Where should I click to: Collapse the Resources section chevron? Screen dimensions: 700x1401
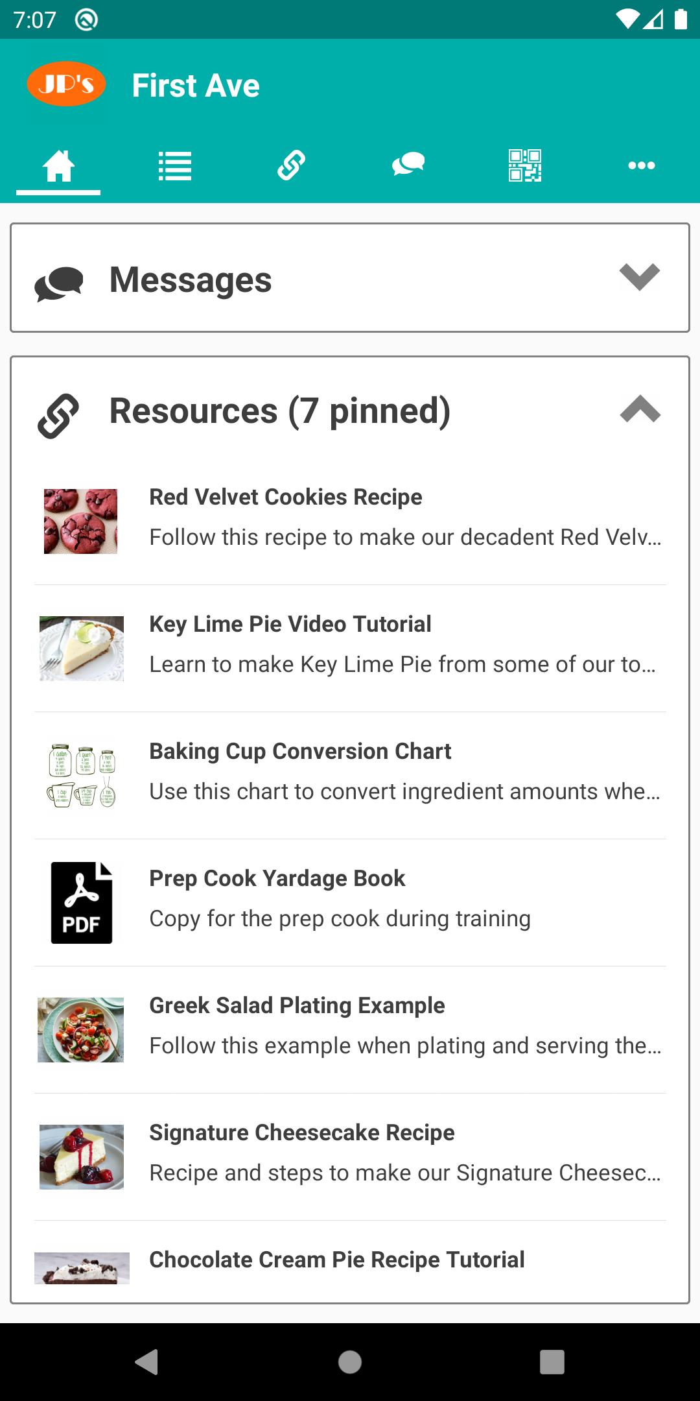click(640, 409)
